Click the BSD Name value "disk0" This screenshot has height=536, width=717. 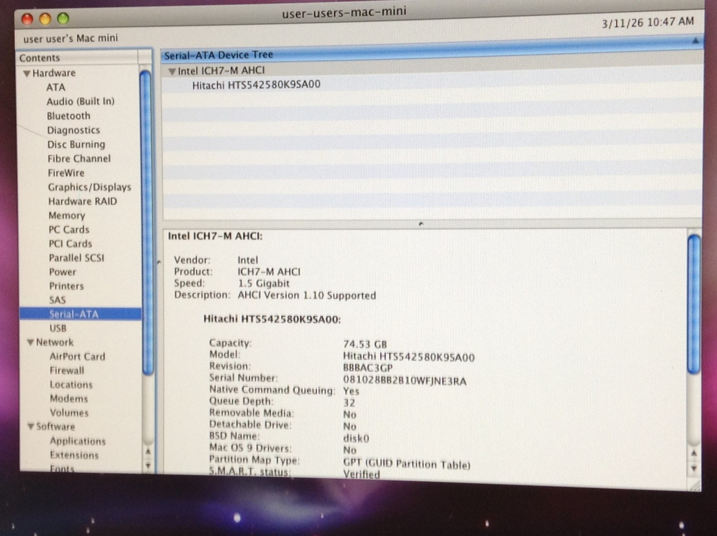click(356, 438)
